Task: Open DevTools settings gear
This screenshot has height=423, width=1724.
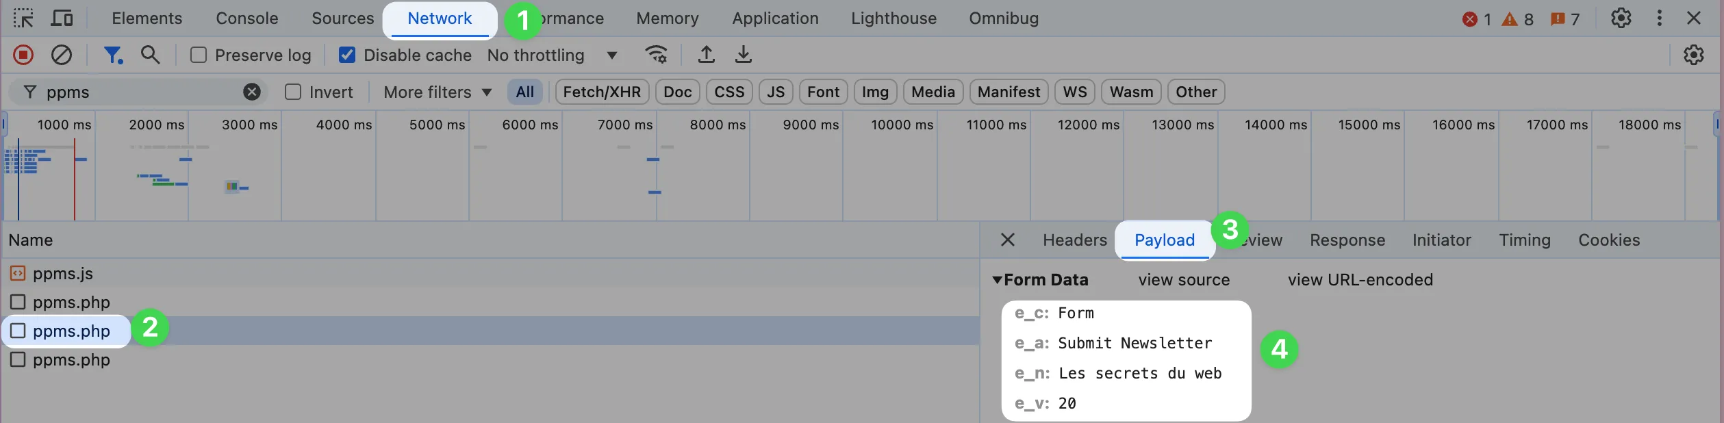Action: click(1621, 18)
